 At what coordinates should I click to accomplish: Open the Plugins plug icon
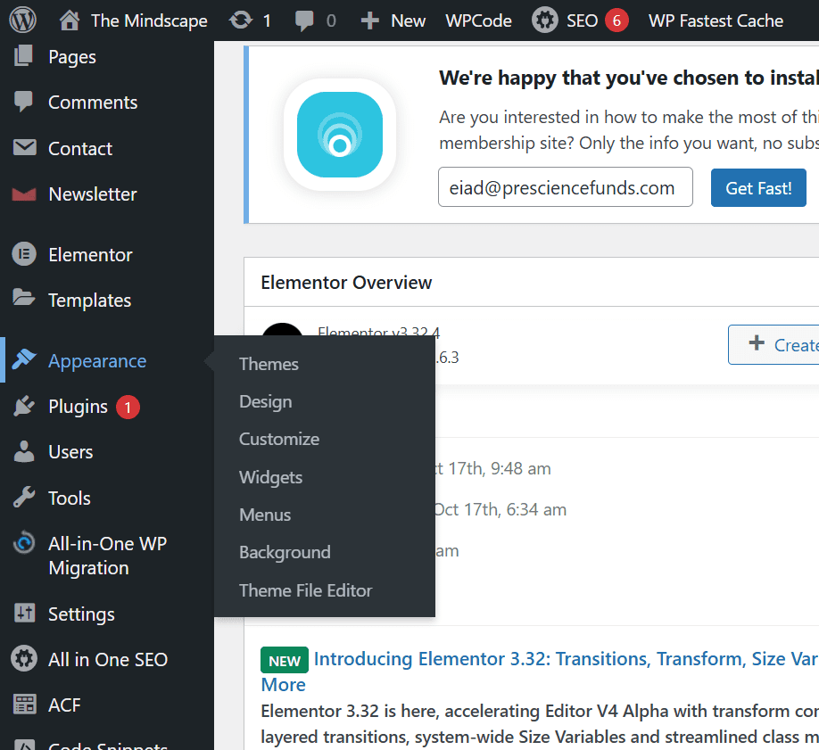(24, 407)
